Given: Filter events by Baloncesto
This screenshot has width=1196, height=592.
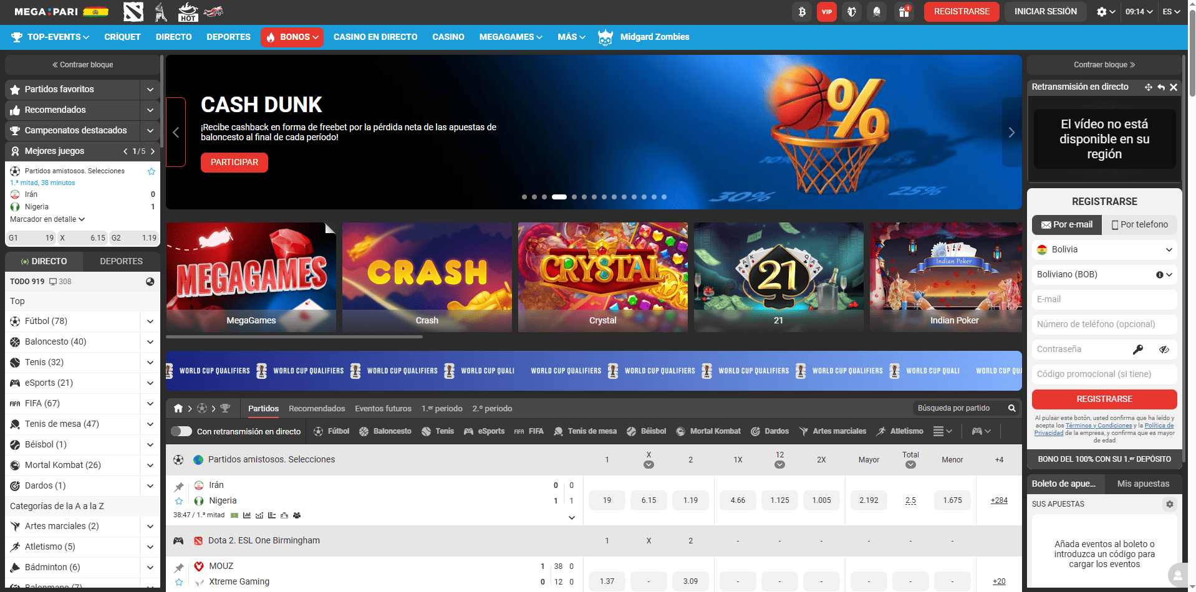Looking at the screenshot, I should [385, 431].
